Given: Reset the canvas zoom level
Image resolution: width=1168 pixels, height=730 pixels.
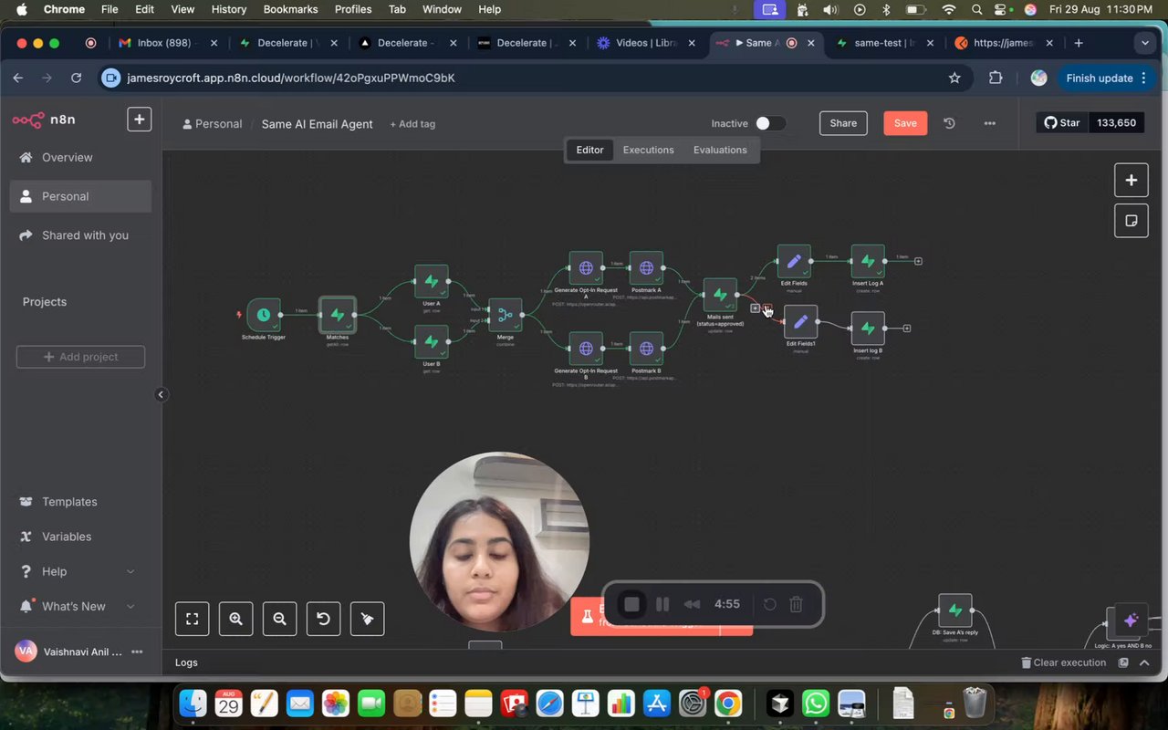Looking at the screenshot, I should click(323, 619).
